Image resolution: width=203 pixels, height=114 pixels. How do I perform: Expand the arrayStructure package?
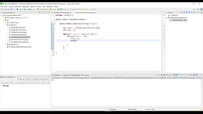tap(5, 22)
